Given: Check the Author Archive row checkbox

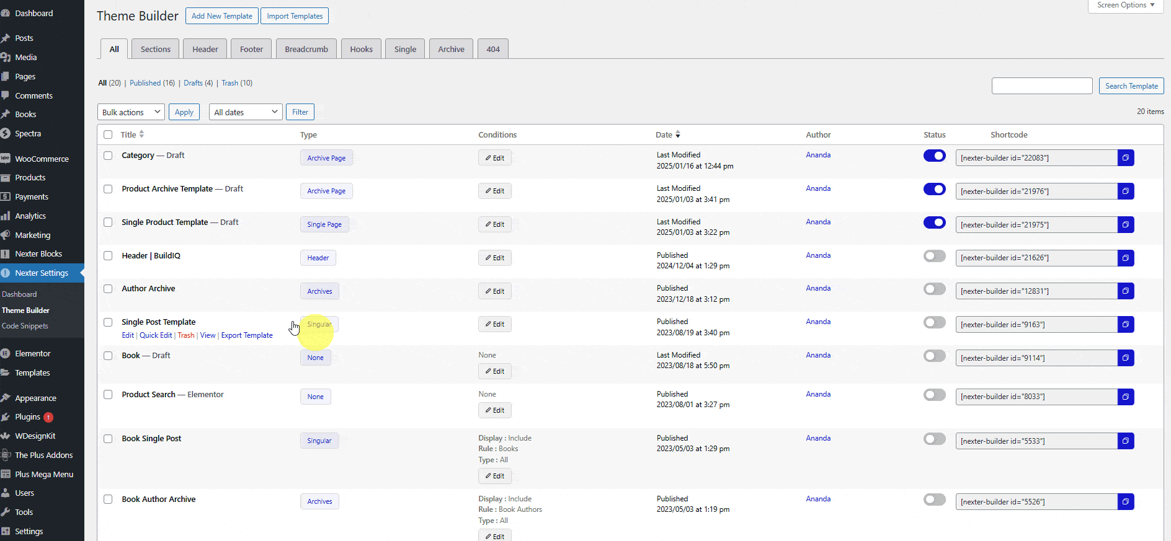Looking at the screenshot, I should tap(108, 289).
